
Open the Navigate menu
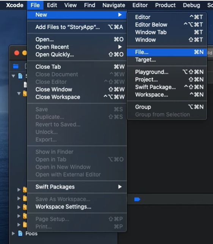114,5
